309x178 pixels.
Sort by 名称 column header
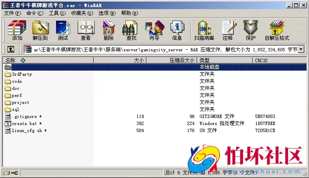pyautogui.click(x=48, y=60)
